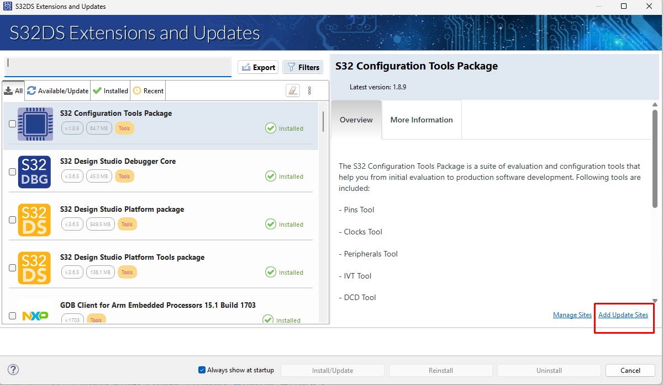The image size is (663, 385).
Task: Click the S32 Configuration Tools chip icon
Action: pos(35,124)
